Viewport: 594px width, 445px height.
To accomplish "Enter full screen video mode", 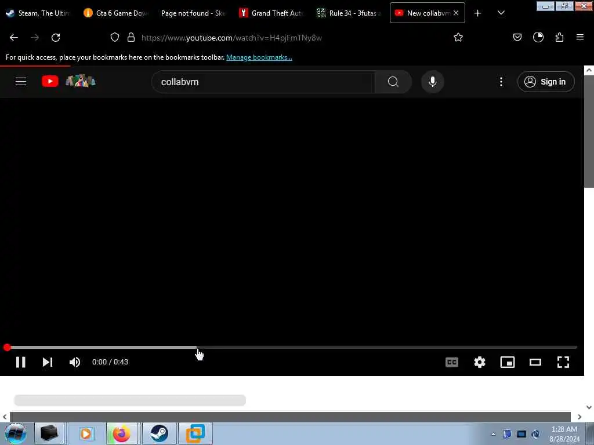I will pyautogui.click(x=563, y=362).
